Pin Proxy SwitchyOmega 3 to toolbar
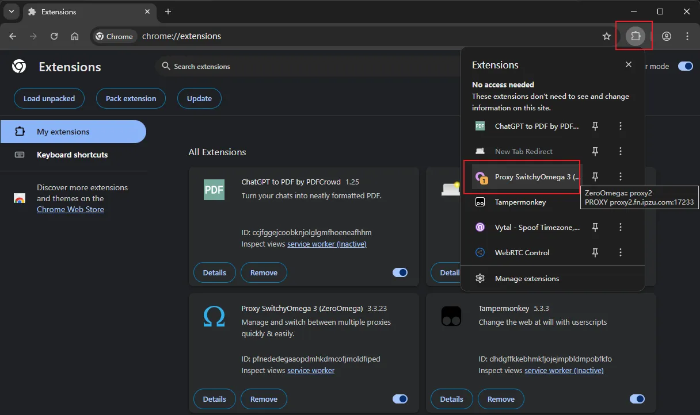Screen dimensions: 700x415 coord(595,176)
